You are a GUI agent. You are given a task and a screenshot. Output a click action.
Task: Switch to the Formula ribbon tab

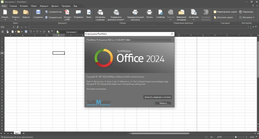coord(44,6)
